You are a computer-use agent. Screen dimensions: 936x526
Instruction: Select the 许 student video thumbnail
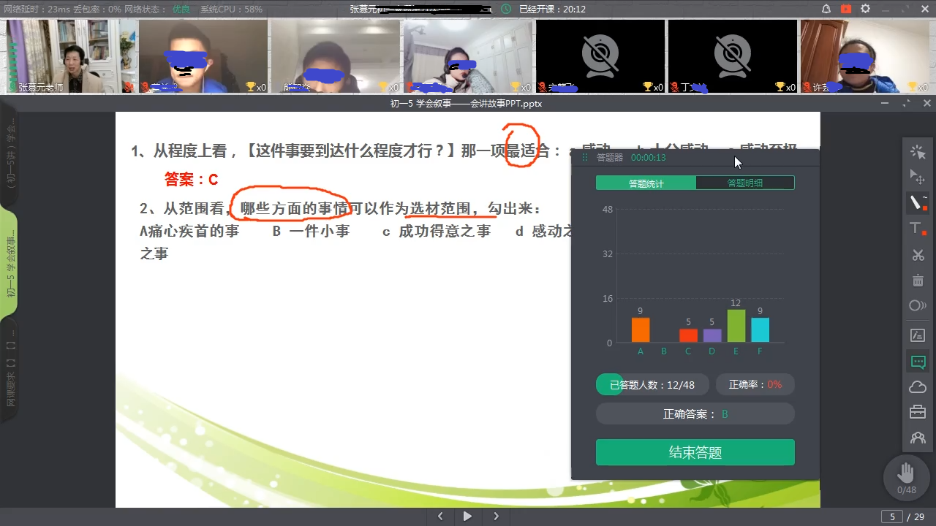[x=864, y=56]
